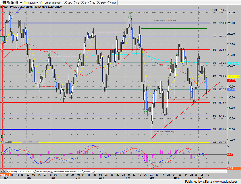The height and width of the screenshot is (184, 241).
Task: Open the Equities folder dropdown
Action: coord(31,3)
